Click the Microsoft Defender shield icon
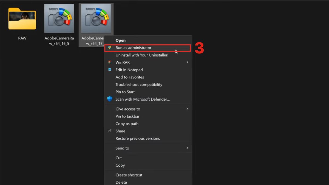The width and height of the screenshot is (329, 185). (x=110, y=99)
